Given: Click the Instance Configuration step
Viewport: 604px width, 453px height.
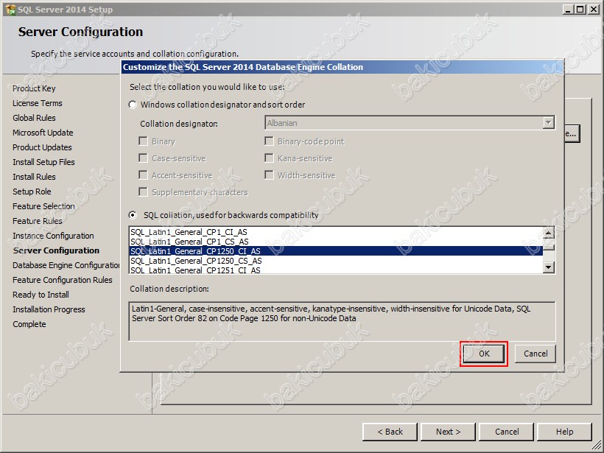Looking at the screenshot, I should [x=53, y=236].
